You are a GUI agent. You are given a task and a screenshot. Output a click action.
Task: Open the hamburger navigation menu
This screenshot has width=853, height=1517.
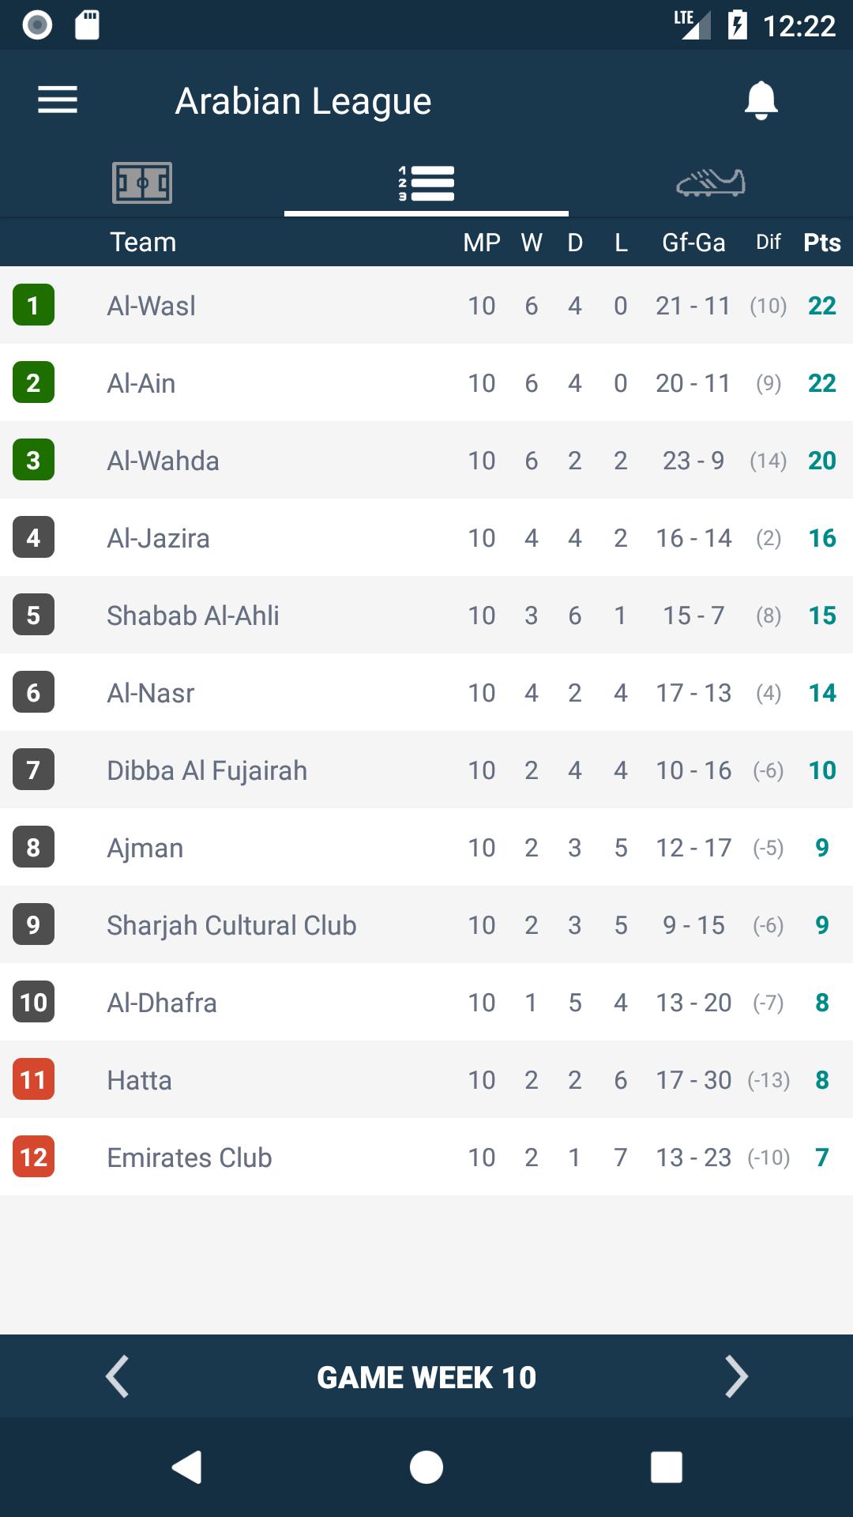58,100
